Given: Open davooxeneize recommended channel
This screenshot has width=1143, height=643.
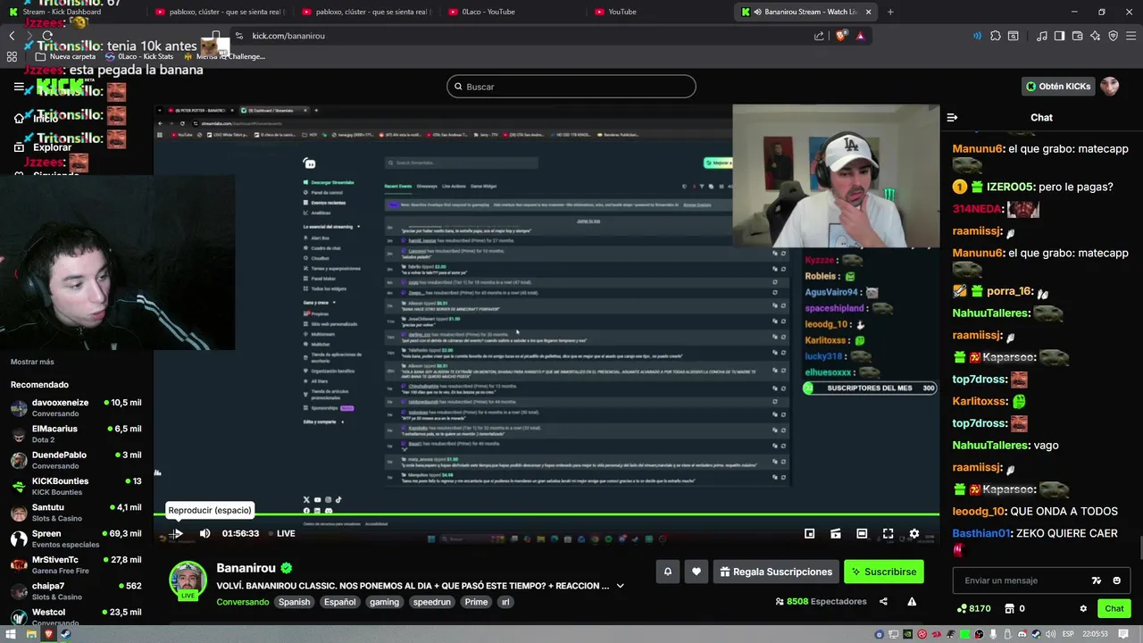Looking at the screenshot, I should (76, 408).
